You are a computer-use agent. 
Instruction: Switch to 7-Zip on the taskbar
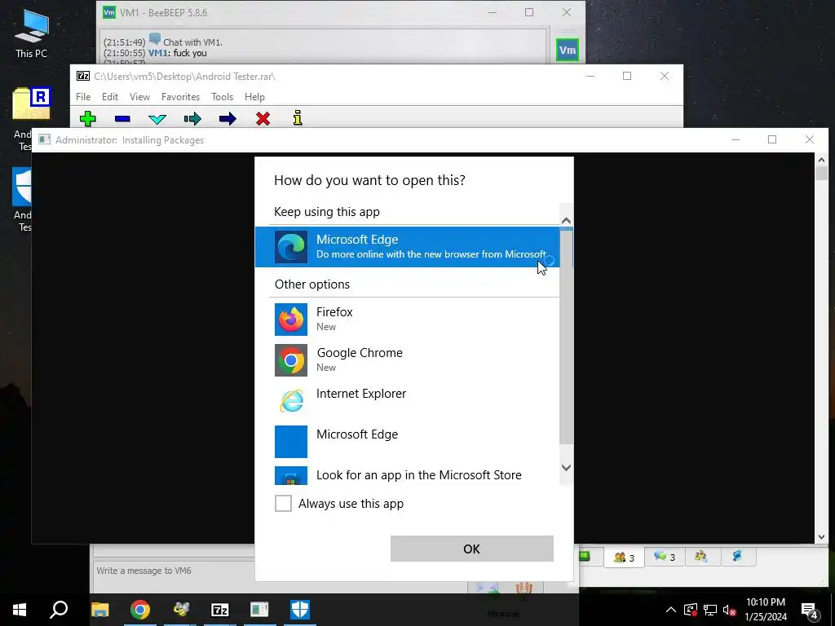(x=220, y=610)
